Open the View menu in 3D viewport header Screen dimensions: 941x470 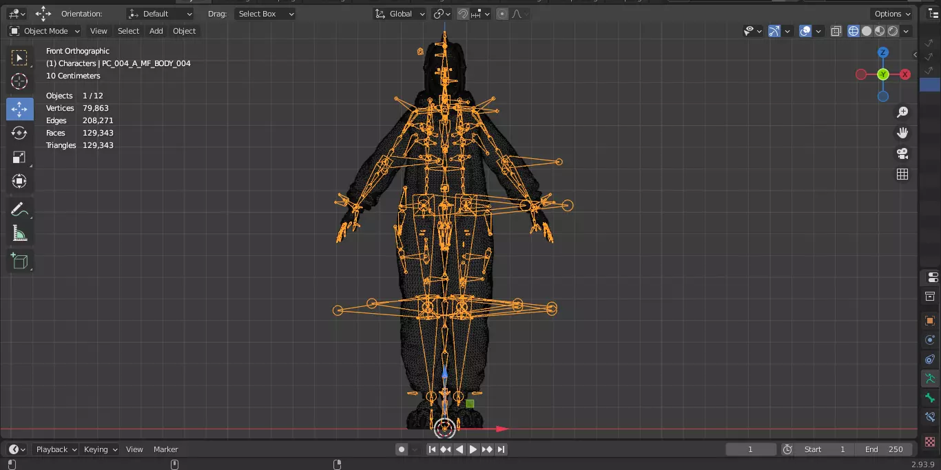pyautogui.click(x=99, y=31)
